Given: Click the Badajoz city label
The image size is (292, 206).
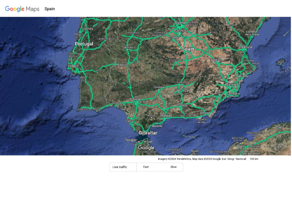Looking at the screenshot, I should click(122, 64).
